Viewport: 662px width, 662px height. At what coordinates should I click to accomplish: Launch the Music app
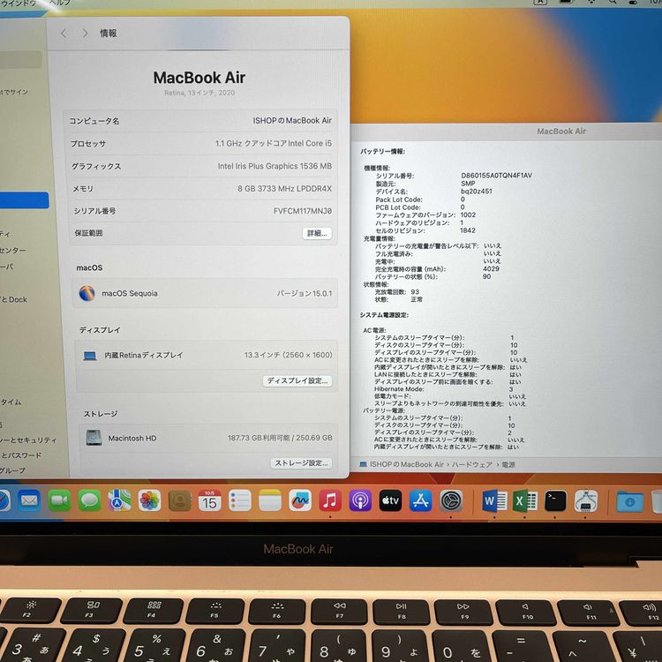pos(330,500)
